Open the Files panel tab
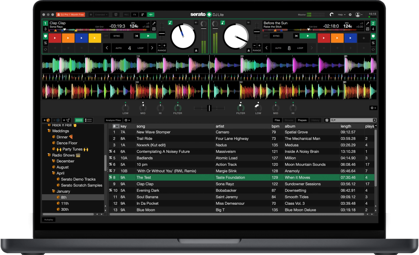The width and height of the screenshot is (419, 255). [x=277, y=120]
